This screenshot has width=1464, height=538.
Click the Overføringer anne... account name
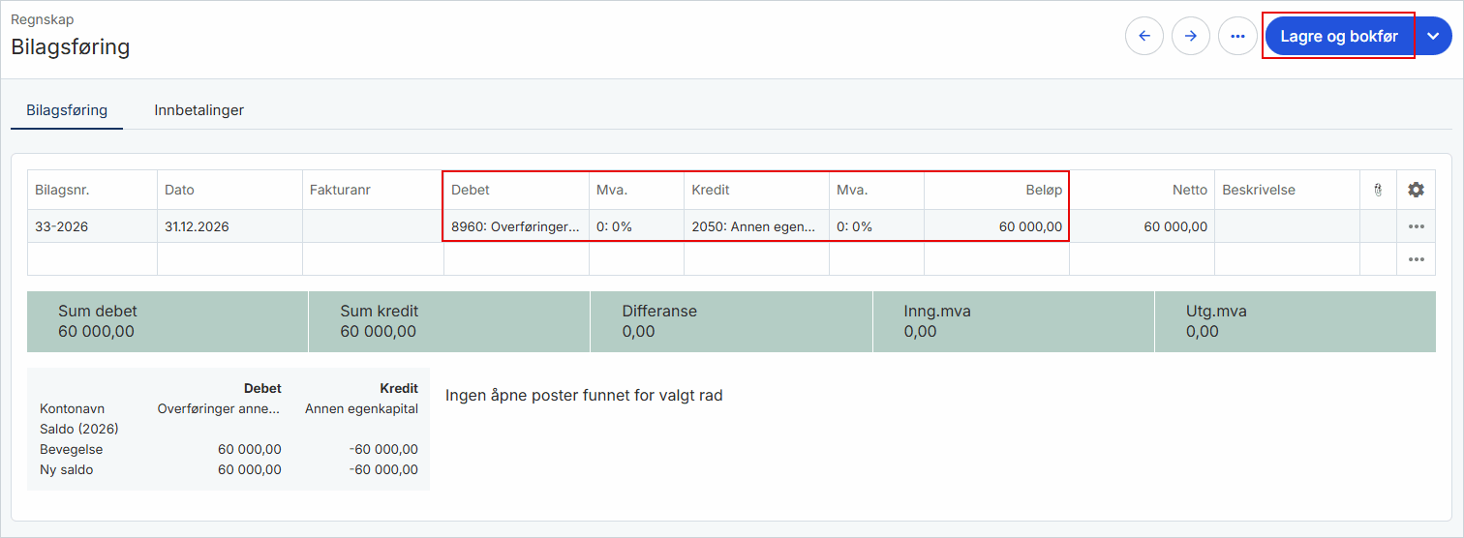220,408
